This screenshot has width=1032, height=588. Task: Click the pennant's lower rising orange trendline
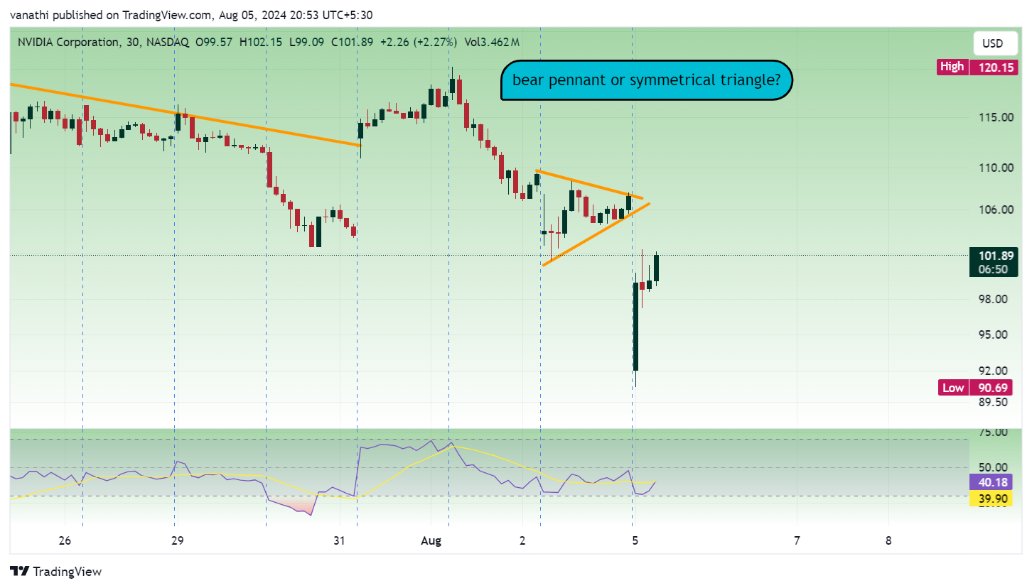coord(596,234)
